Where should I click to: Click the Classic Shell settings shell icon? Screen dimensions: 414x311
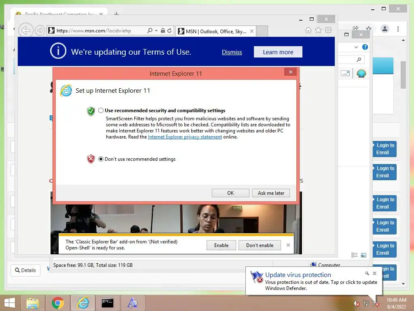point(361,73)
